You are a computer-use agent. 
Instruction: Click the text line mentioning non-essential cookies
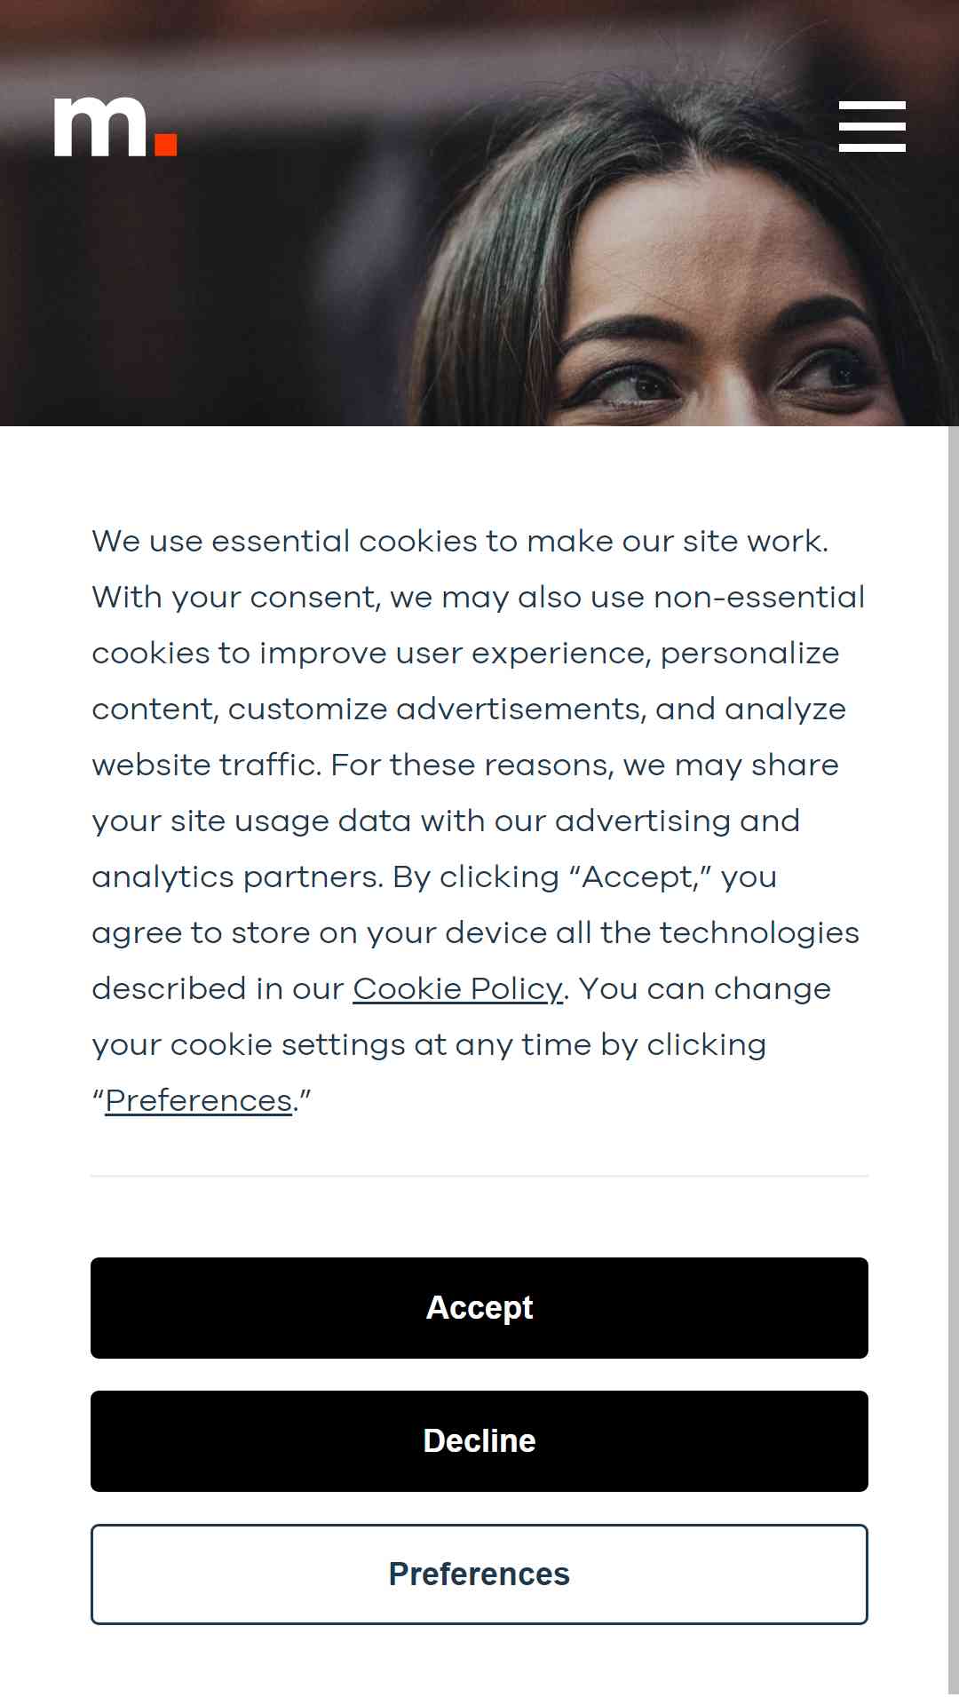[x=479, y=597]
